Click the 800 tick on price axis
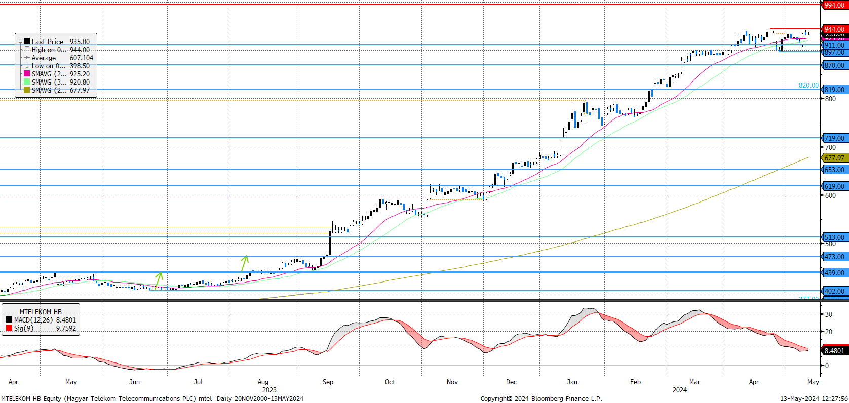This screenshot has width=849, height=403. click(x=830, y=99)
